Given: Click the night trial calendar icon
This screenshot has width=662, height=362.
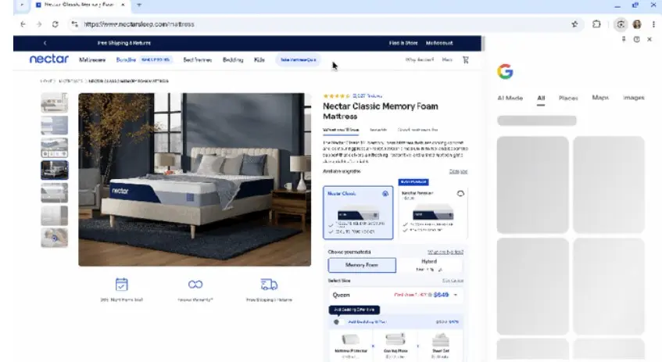Looking at the screenshot, I should coord(122,285).
